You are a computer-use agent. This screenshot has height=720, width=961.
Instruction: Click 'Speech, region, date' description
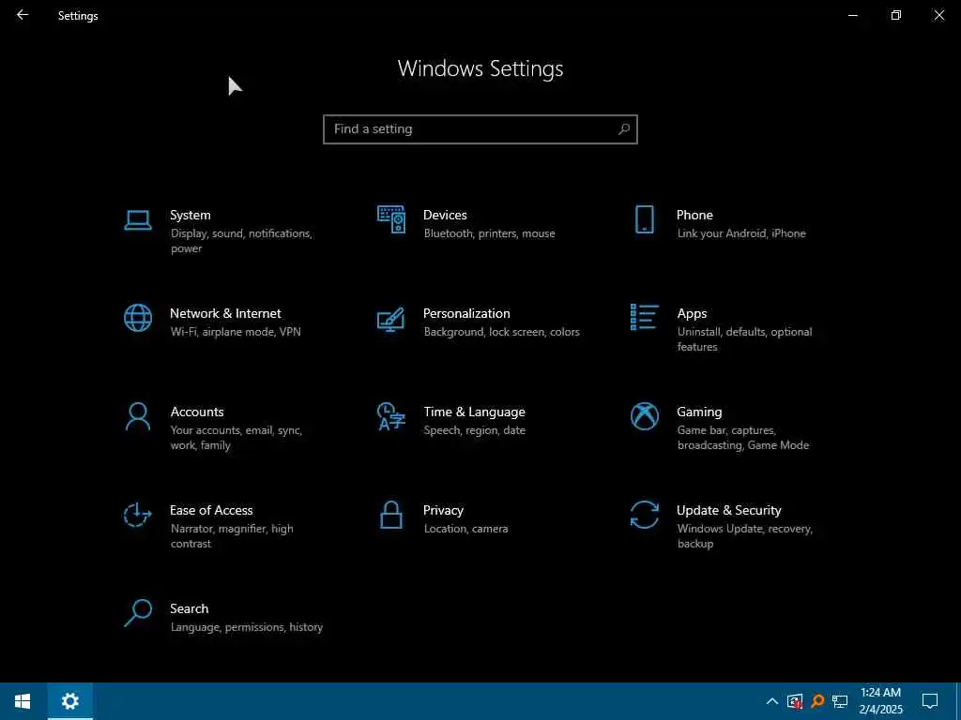point(474,430)
